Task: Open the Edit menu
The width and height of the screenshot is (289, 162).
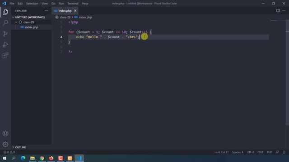Action: pos(20,4)
